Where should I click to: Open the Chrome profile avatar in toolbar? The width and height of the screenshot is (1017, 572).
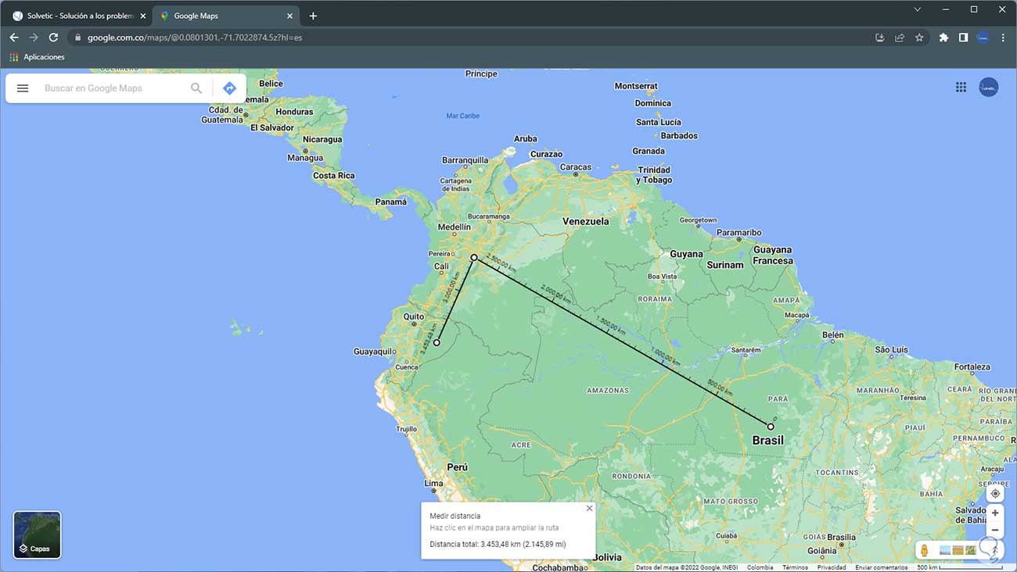pyautogui.click(x=983, y=38)
